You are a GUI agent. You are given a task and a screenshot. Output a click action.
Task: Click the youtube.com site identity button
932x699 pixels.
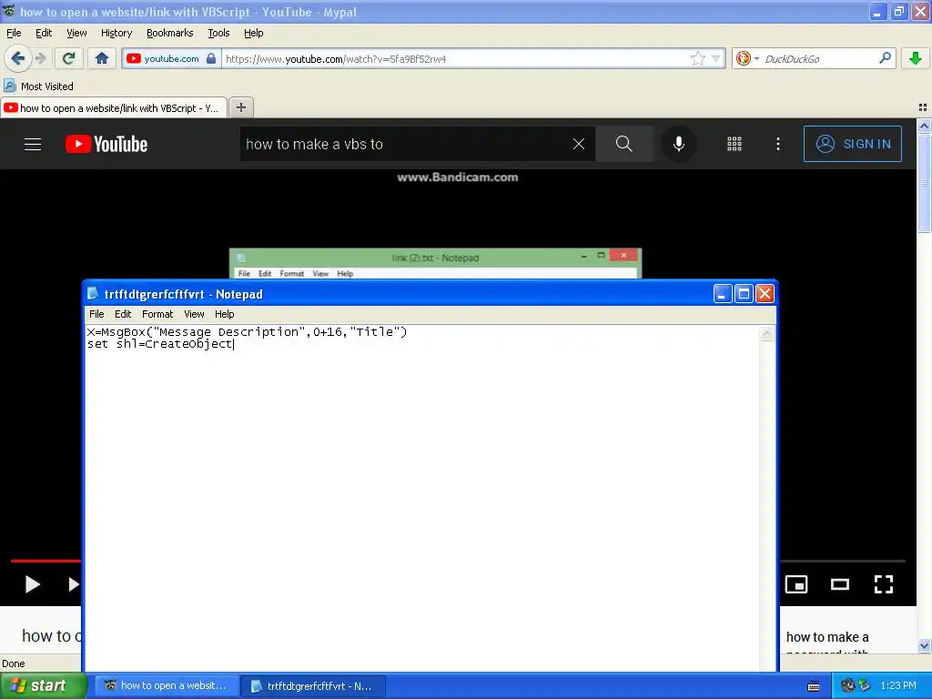pyautogui.click(x=171, y=58)
